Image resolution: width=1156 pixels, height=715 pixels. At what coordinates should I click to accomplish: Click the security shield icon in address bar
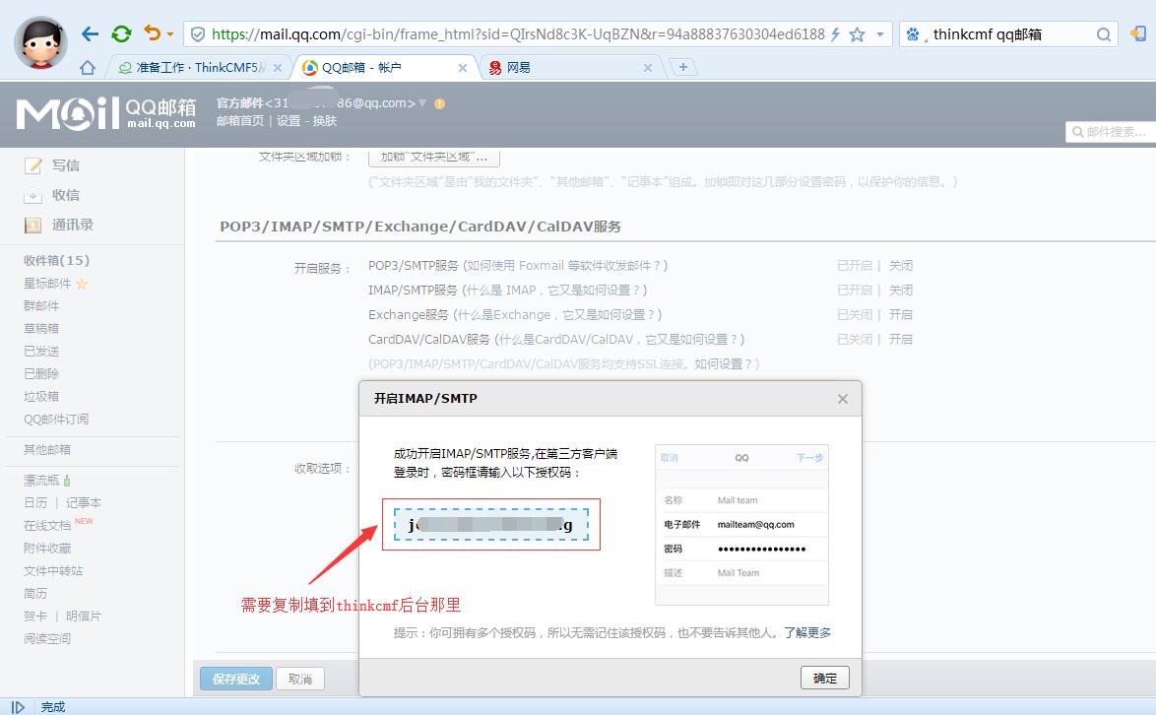point(198,33)
